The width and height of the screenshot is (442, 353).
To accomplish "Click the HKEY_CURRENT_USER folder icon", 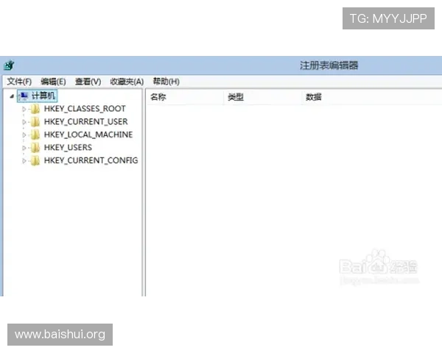I will 35,121.
